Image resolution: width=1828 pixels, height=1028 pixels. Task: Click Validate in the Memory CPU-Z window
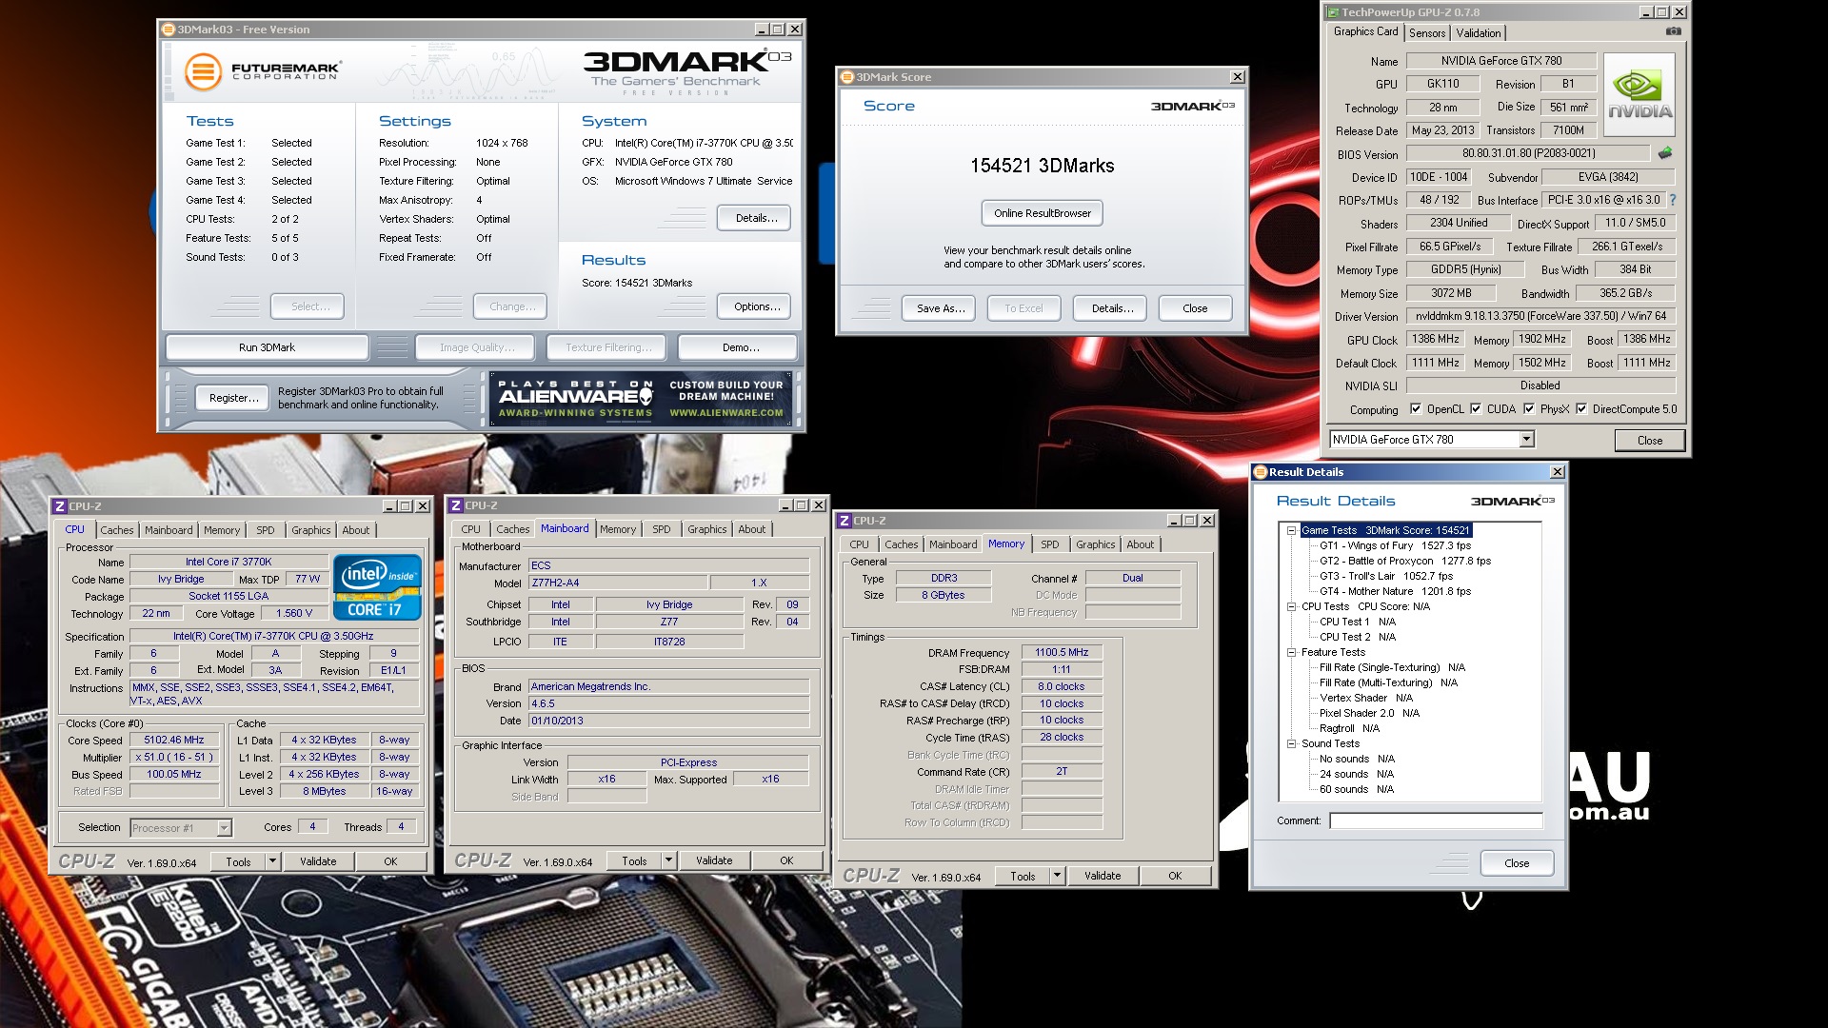(x=1103, y=876)
